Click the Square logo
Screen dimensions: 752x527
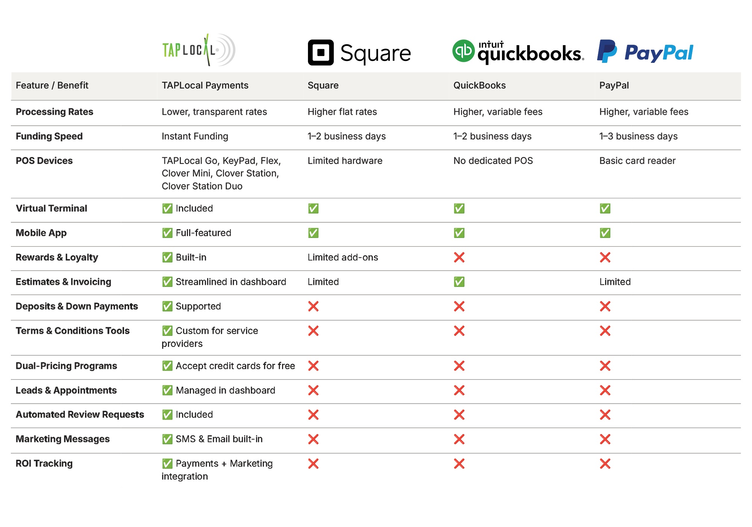(x=359, y=53)
